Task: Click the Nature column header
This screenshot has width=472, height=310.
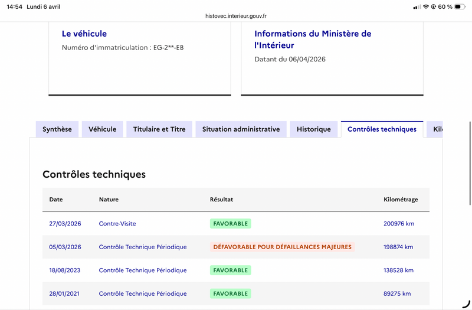Action: click(109, 200)
